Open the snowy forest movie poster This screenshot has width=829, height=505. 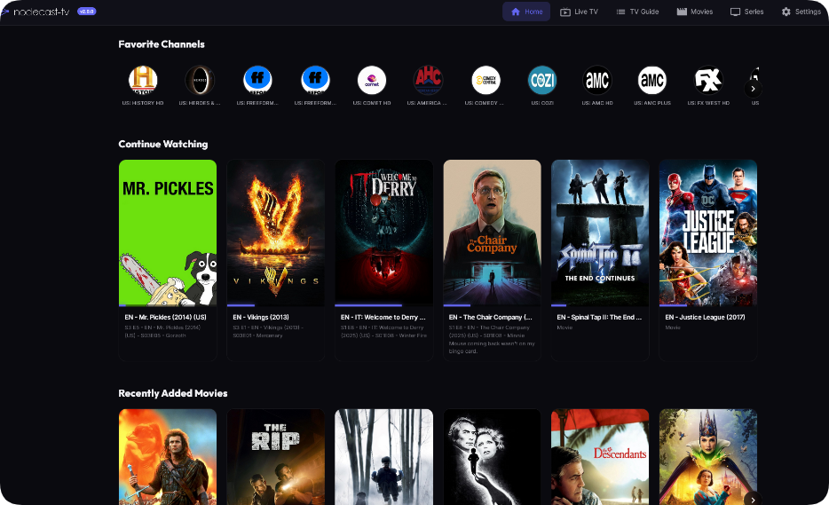tap(383, 457)
